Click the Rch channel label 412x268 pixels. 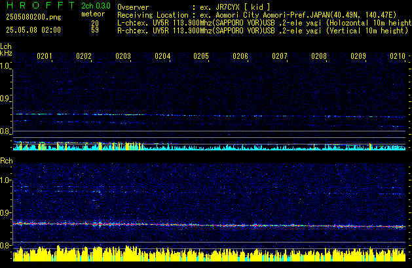click(x=7, y=161)
